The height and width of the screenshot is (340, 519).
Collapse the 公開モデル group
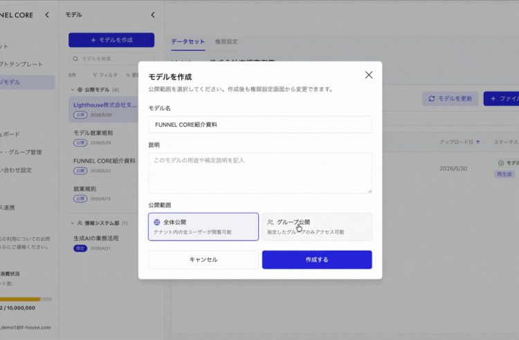(73, 90)
